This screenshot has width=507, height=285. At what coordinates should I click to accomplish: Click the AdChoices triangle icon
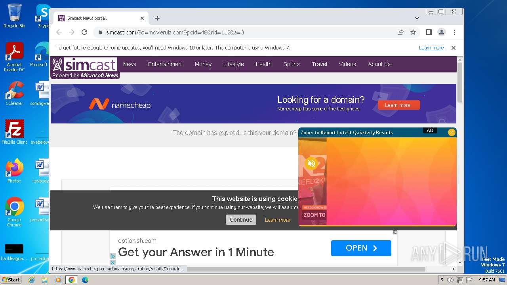pos(112,256)
